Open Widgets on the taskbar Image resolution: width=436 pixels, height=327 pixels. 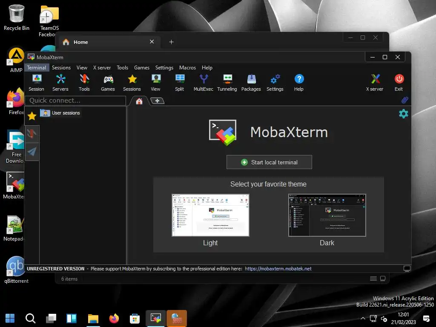click(x=72, y=318)
